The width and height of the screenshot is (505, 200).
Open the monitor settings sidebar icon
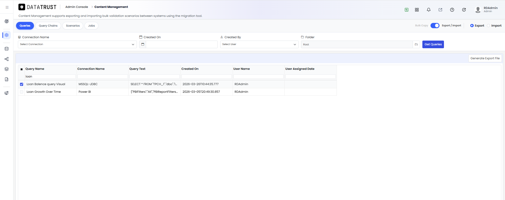(7, 93)
